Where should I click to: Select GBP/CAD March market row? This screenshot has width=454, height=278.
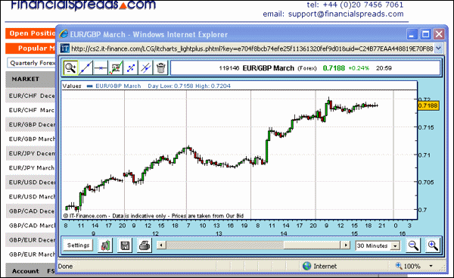point(31,226)
